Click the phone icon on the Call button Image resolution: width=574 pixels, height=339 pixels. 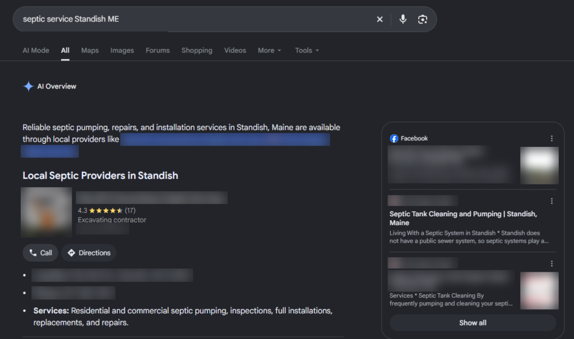click(33, 253)
